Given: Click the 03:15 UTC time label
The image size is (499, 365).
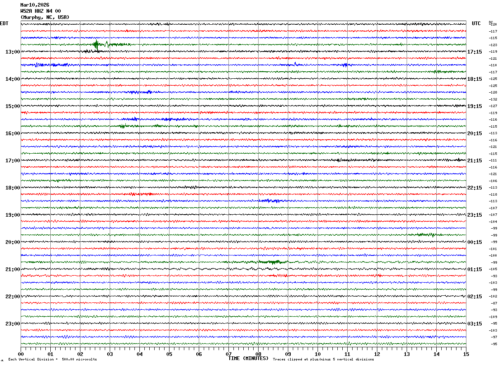Looking at the screenshot, I should tap(475, 324).
